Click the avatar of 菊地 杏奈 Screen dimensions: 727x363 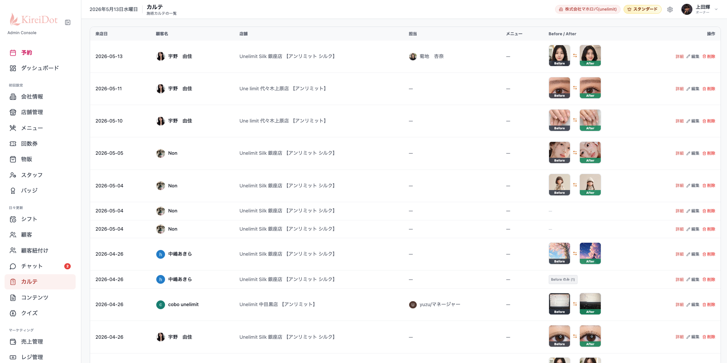413,57
